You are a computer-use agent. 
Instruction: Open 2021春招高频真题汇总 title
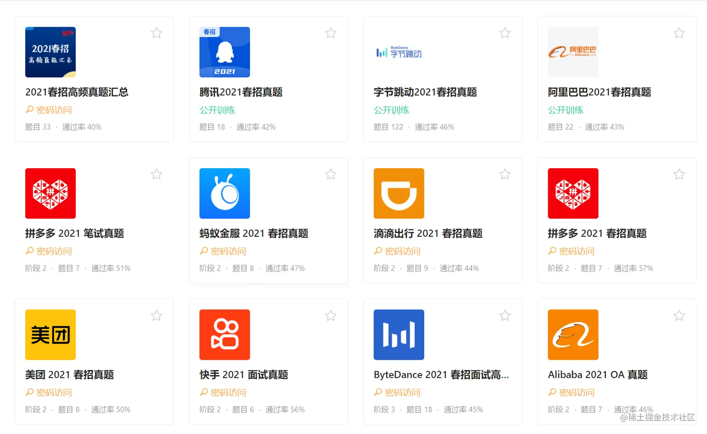tap(77, 92)
